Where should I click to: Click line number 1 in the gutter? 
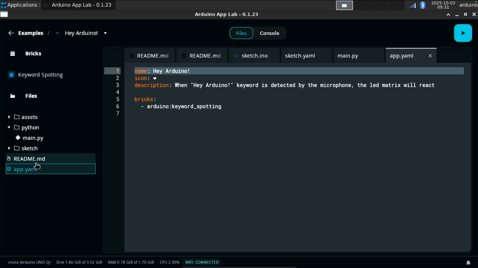coord(118,71)
